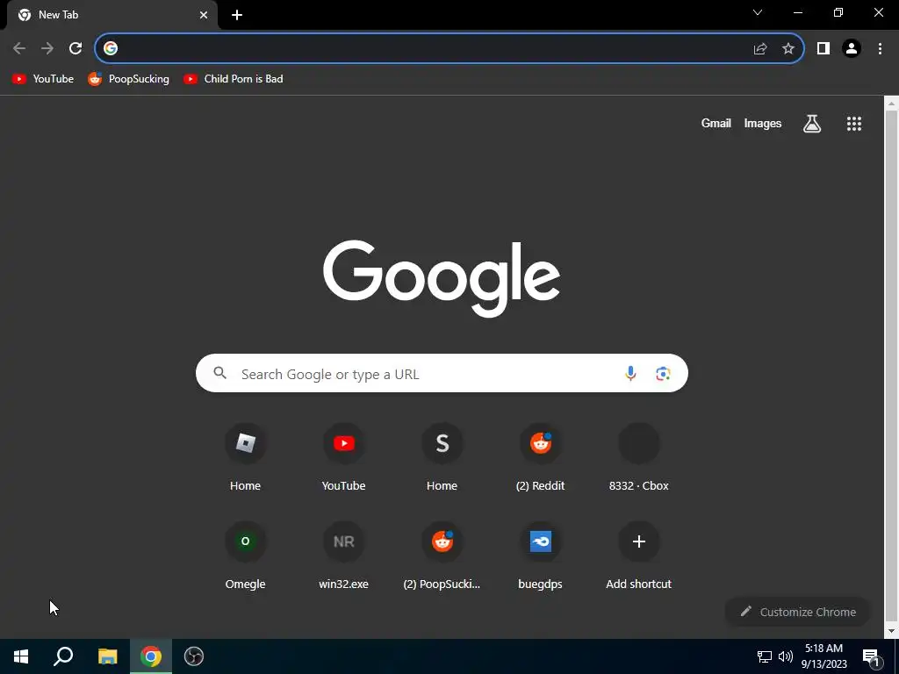Open the Windows notification center
This screenshot has height=674, width=899.
pyautogui.click(x=871, y=656)
